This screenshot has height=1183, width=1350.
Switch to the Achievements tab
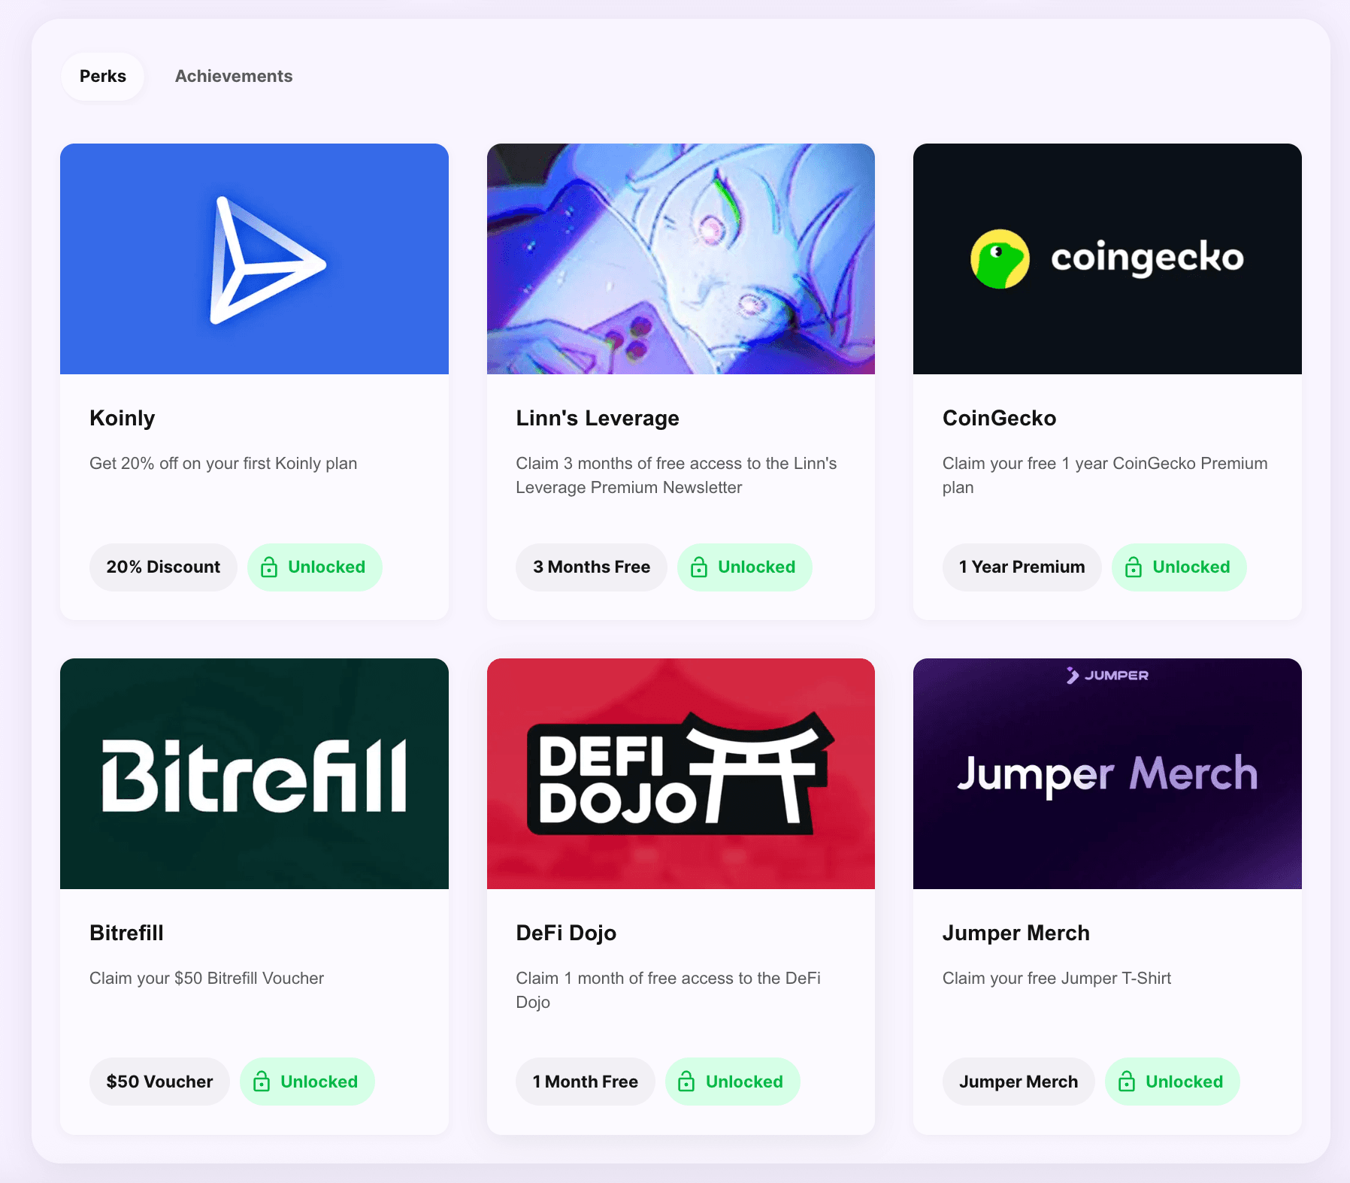[234, 76]
